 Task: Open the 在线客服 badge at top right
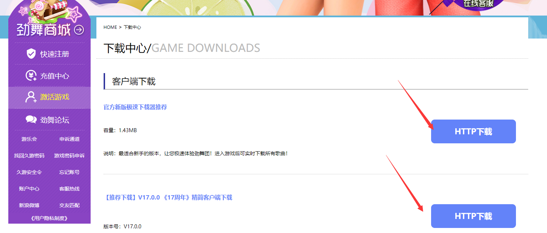[479, 4]
